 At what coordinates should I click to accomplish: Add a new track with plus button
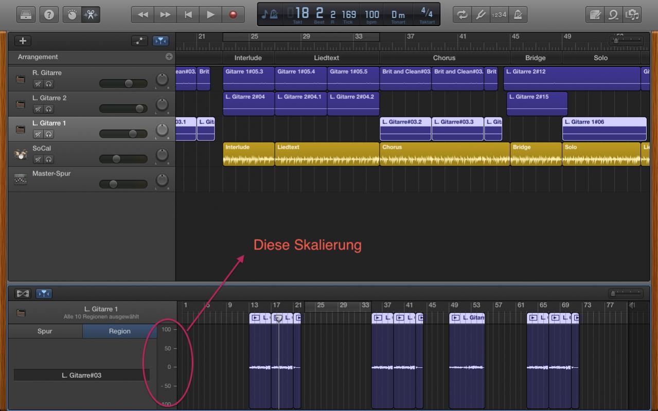click(22, 41)
